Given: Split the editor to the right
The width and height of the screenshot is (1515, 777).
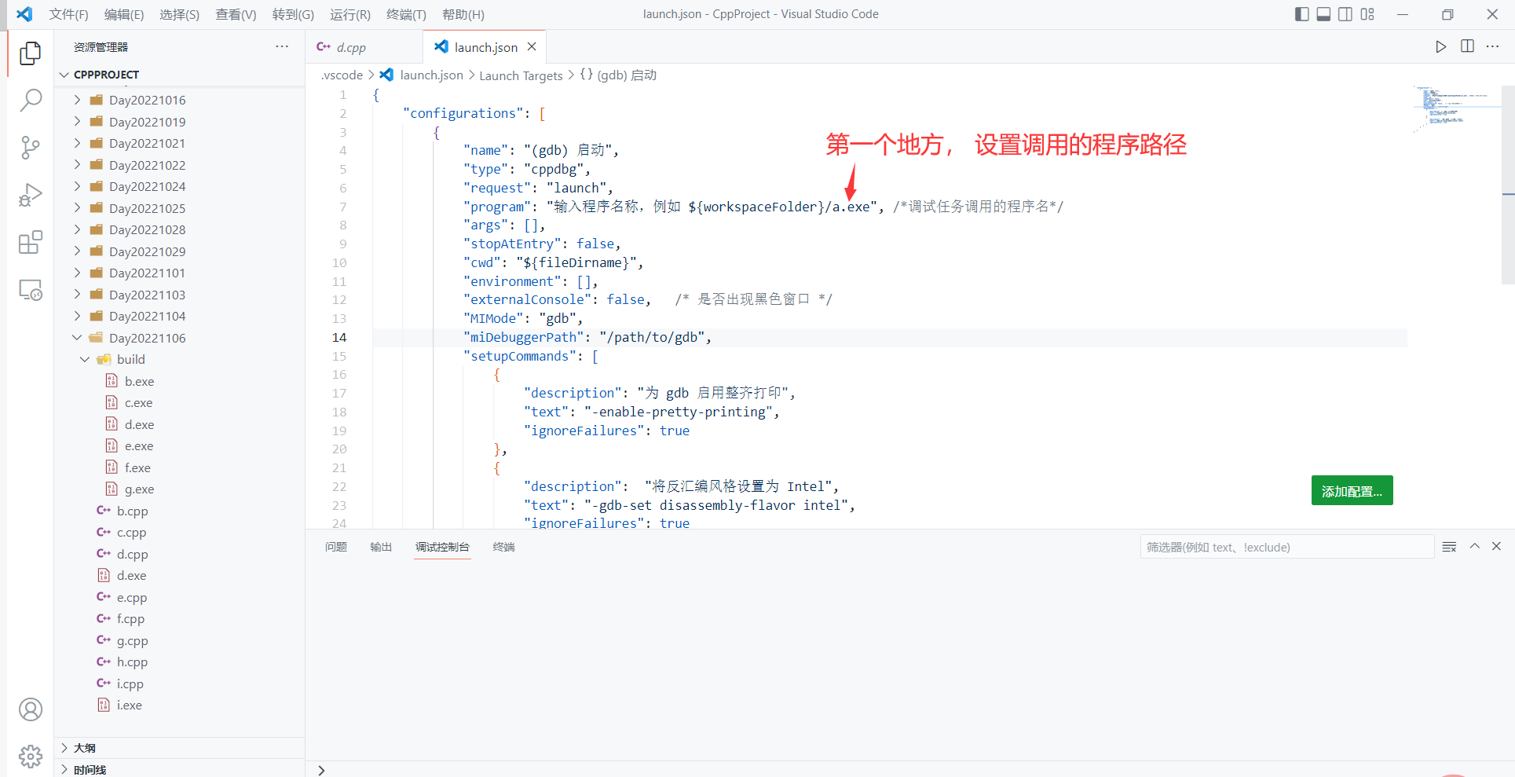Looking at the screenshot, I should coord(1467,46).
